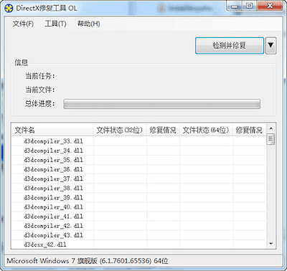Click the last 修复情况 column header
The height and width of the screenshot is (271, 287).
249,130
